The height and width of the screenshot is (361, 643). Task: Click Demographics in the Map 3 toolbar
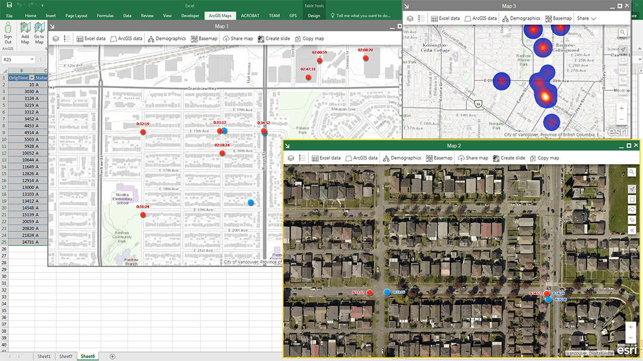(521, 18)
